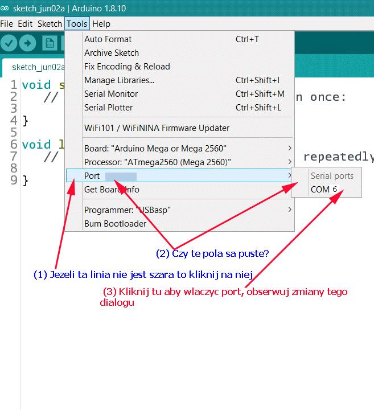Open Serial Monitor

coord(179,93)
